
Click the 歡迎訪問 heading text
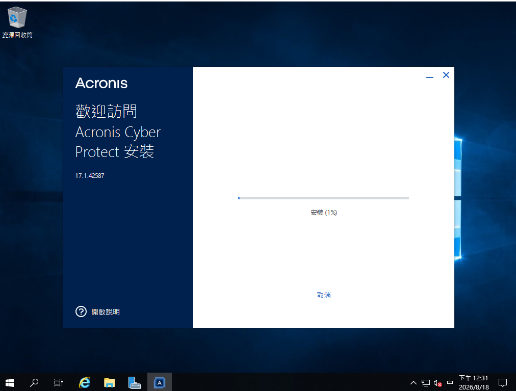tap(106, 111)
